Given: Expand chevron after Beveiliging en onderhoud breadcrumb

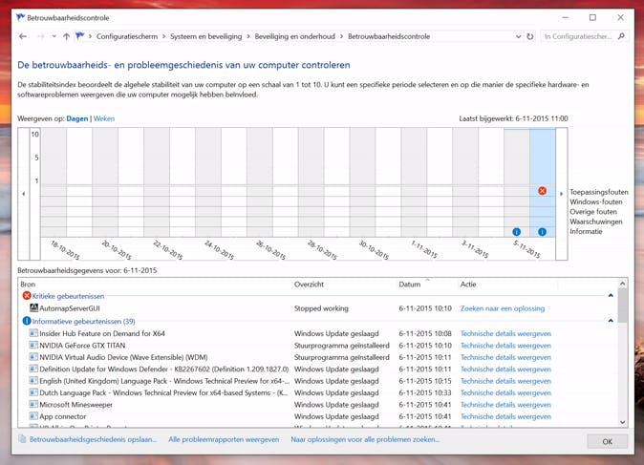Looking at the screenshot, I should 341,36.
